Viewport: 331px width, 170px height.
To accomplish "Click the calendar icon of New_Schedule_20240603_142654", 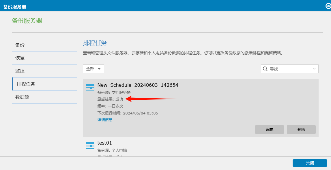I will pos(90,88).
